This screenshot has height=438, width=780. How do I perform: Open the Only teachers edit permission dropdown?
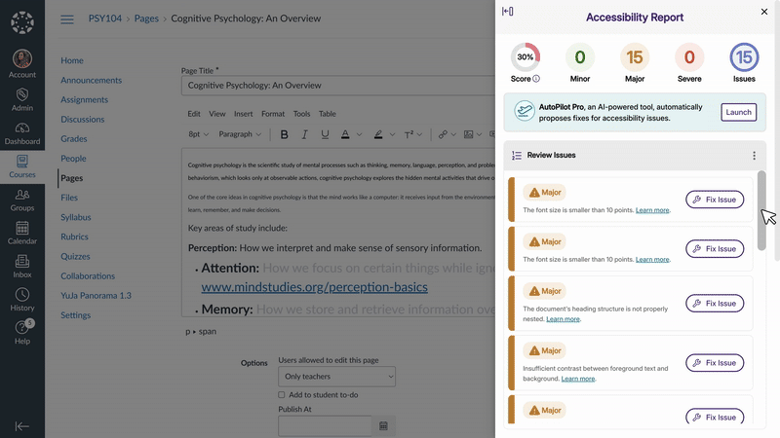point(336,376)
